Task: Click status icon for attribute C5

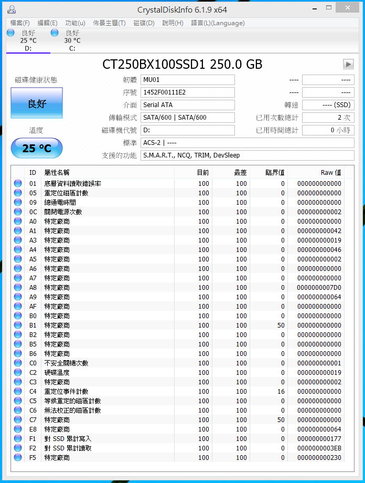Action: (x=18, y=401)
